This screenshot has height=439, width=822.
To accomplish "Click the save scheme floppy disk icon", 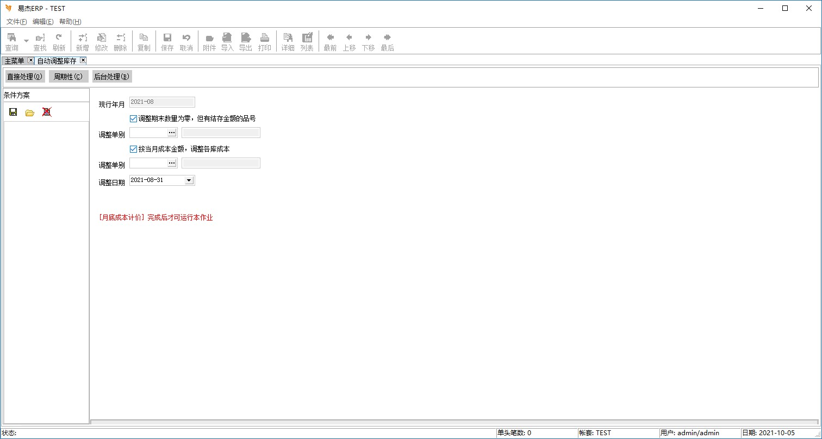I will pos(13,112).
